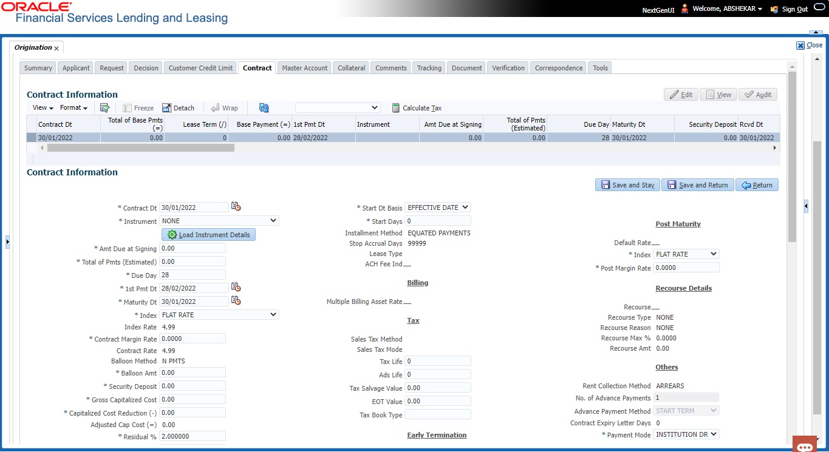Click the table's scroll-left arrow
The image size is (829, 452).
41,147
